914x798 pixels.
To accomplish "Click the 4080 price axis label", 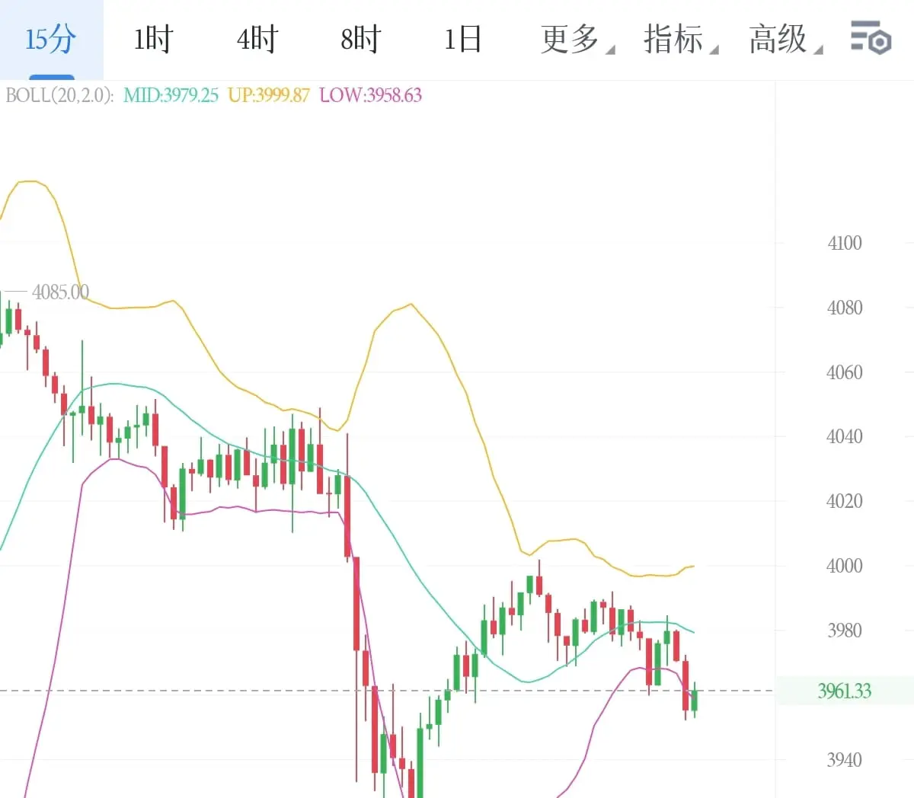I will pyautogui.click(x=845, y=308).
